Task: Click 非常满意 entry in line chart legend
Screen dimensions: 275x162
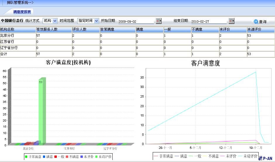Action: (164, 156)
